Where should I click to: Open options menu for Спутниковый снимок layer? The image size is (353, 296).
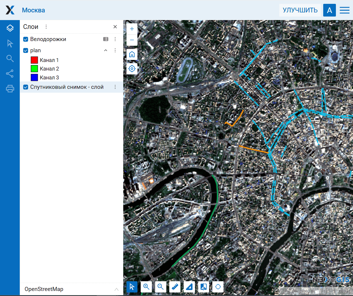click(x=115, y=87)
